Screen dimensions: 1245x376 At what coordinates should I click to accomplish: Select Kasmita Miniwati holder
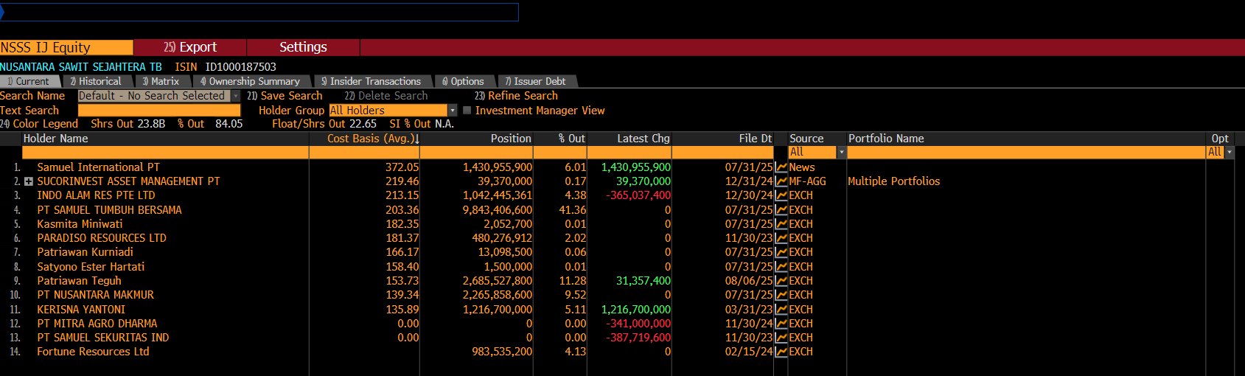(80, 224)
